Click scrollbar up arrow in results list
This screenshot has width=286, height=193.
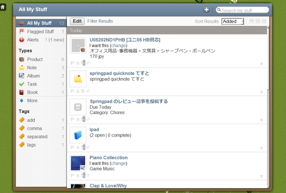268,28
